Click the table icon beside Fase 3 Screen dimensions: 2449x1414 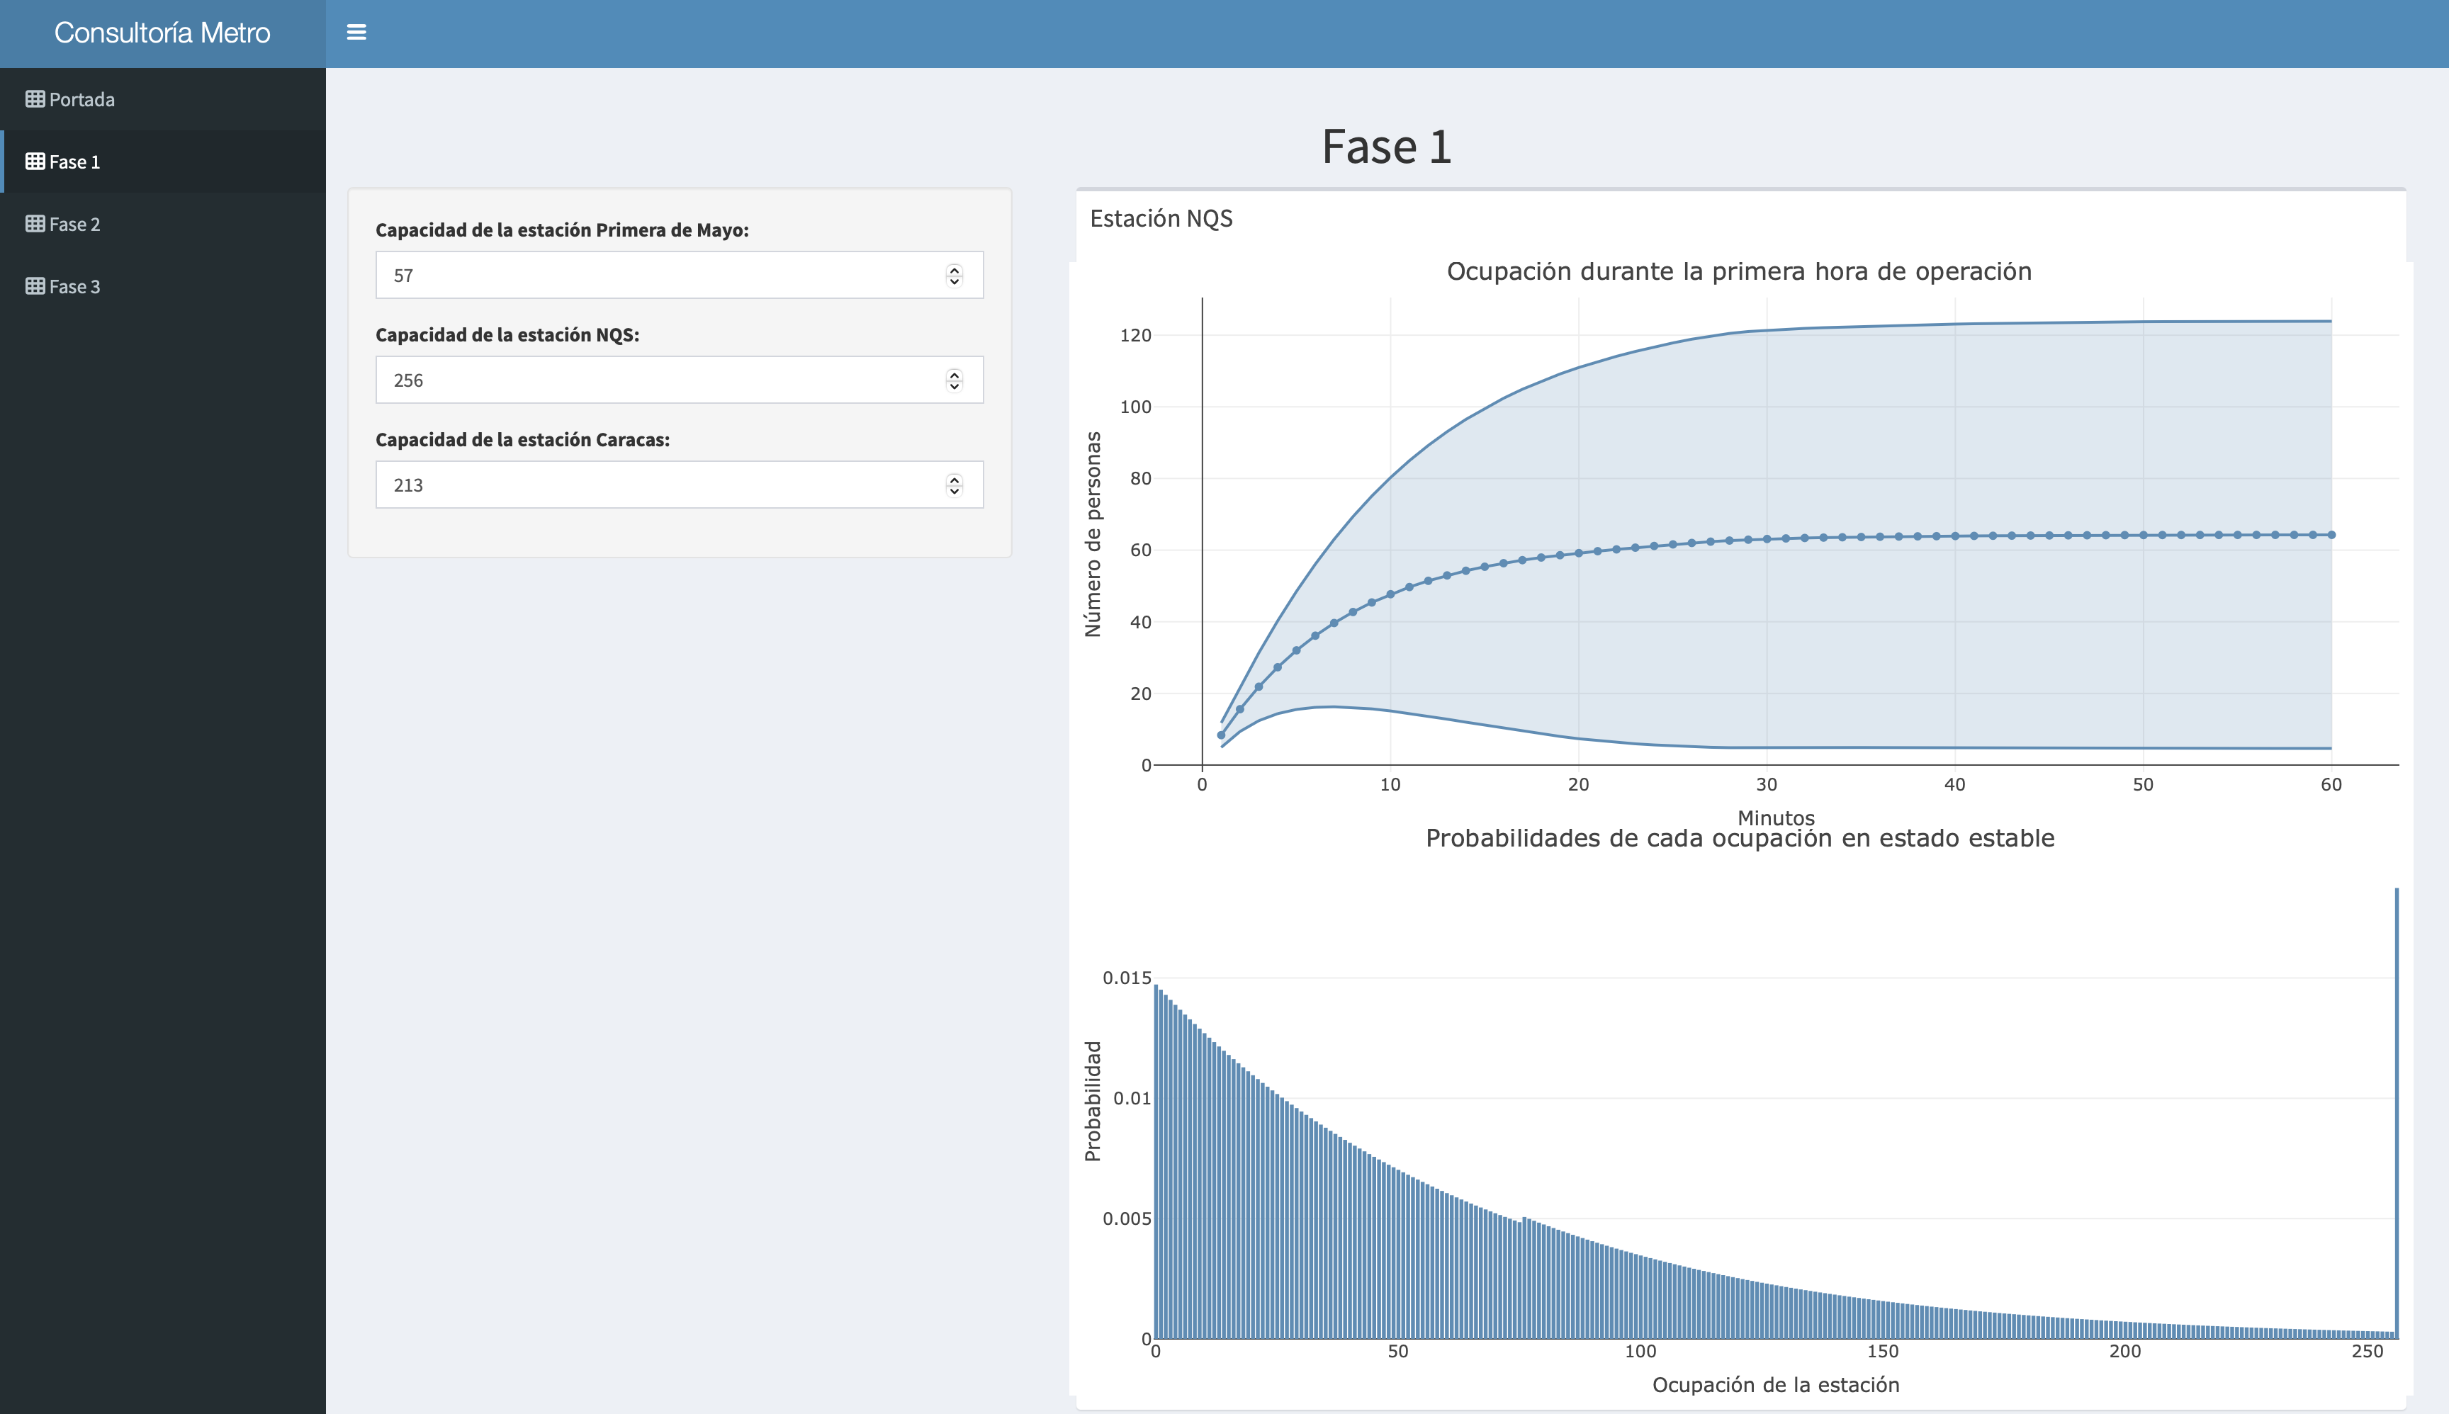point(35,285)
